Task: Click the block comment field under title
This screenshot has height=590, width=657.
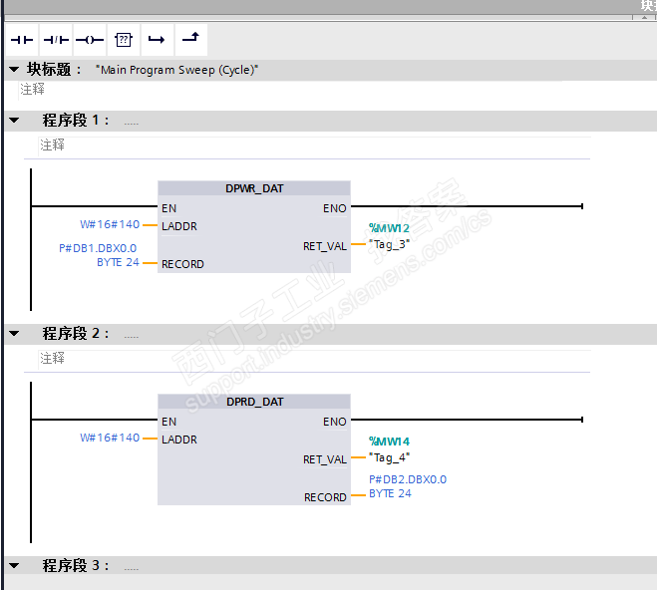Action: tap(337, 90)
